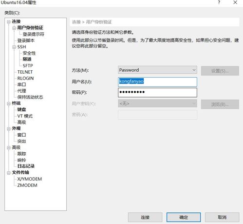Collapse the 外观 tree node

click(9, 129)
